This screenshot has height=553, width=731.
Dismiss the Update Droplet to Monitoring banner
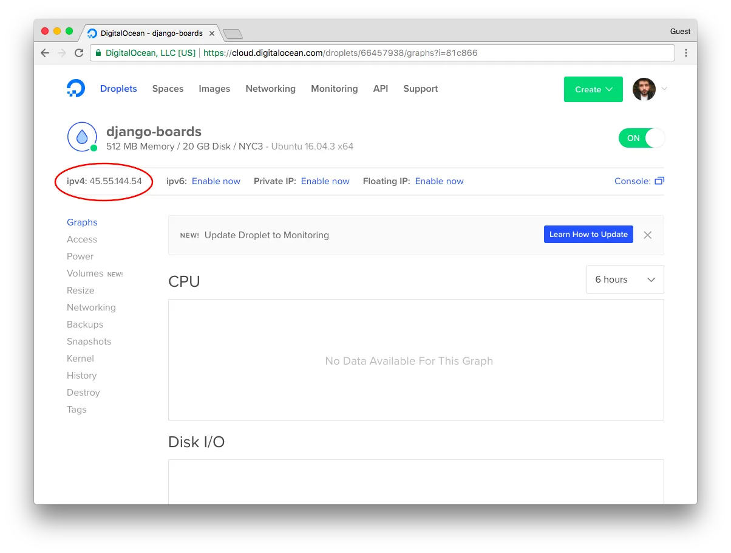pos(648,235)
